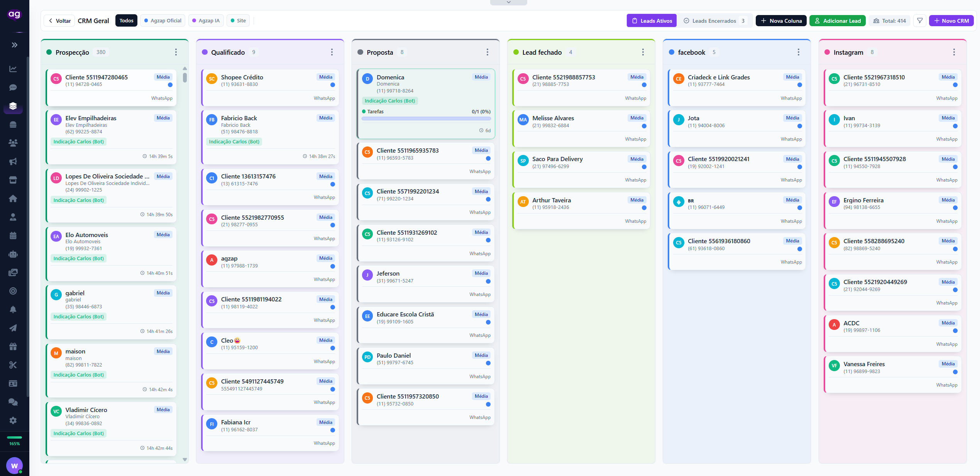Viewport: 980px width, 476px height.
Task: Expand the sidebar with double chevron icon
Action: point(14,45)
